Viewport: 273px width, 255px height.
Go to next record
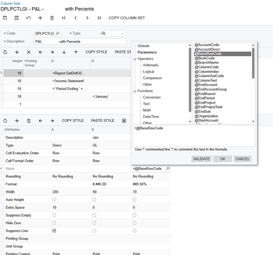coord(87,18)
